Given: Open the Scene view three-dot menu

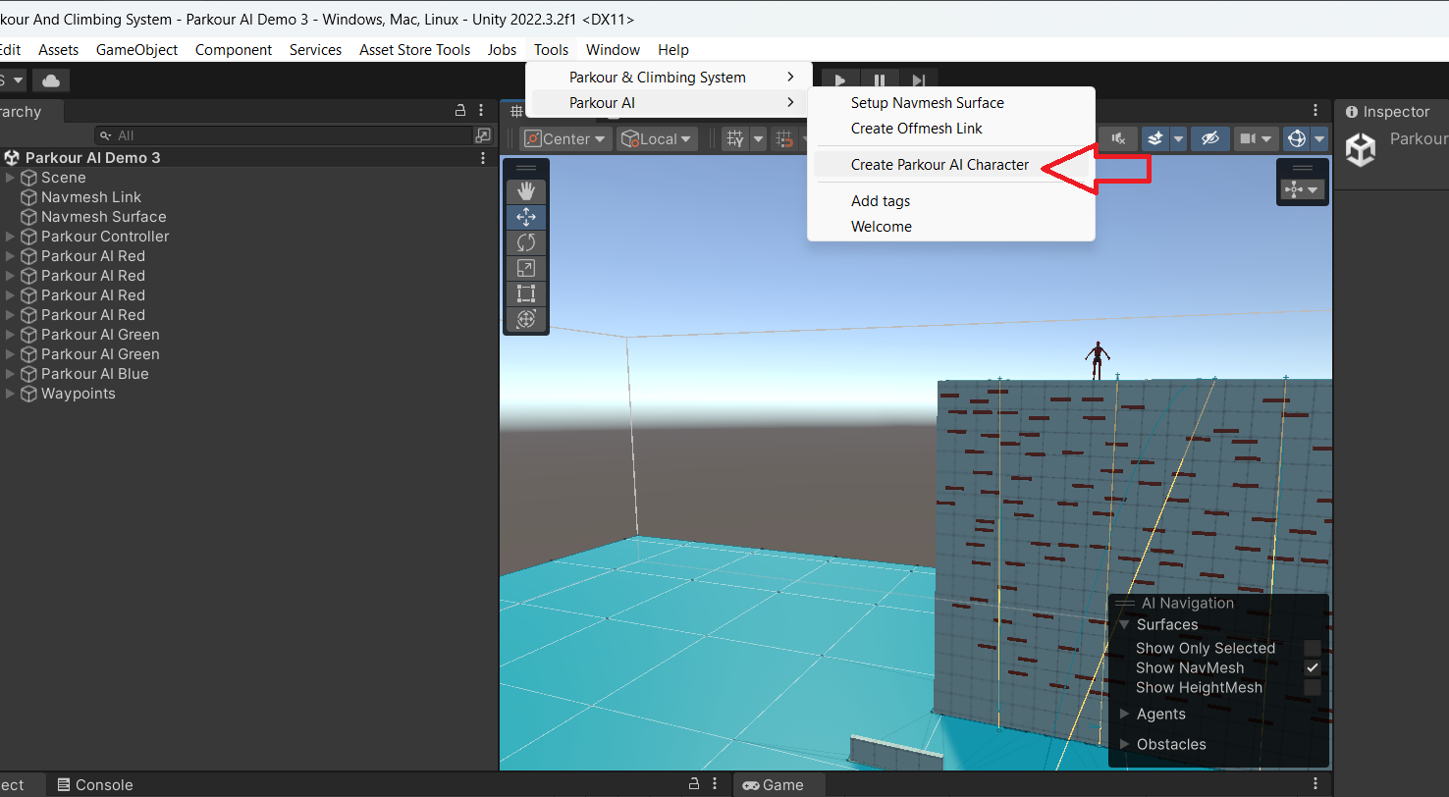Looking at the screenshot, I should [x=1316, y=111].
